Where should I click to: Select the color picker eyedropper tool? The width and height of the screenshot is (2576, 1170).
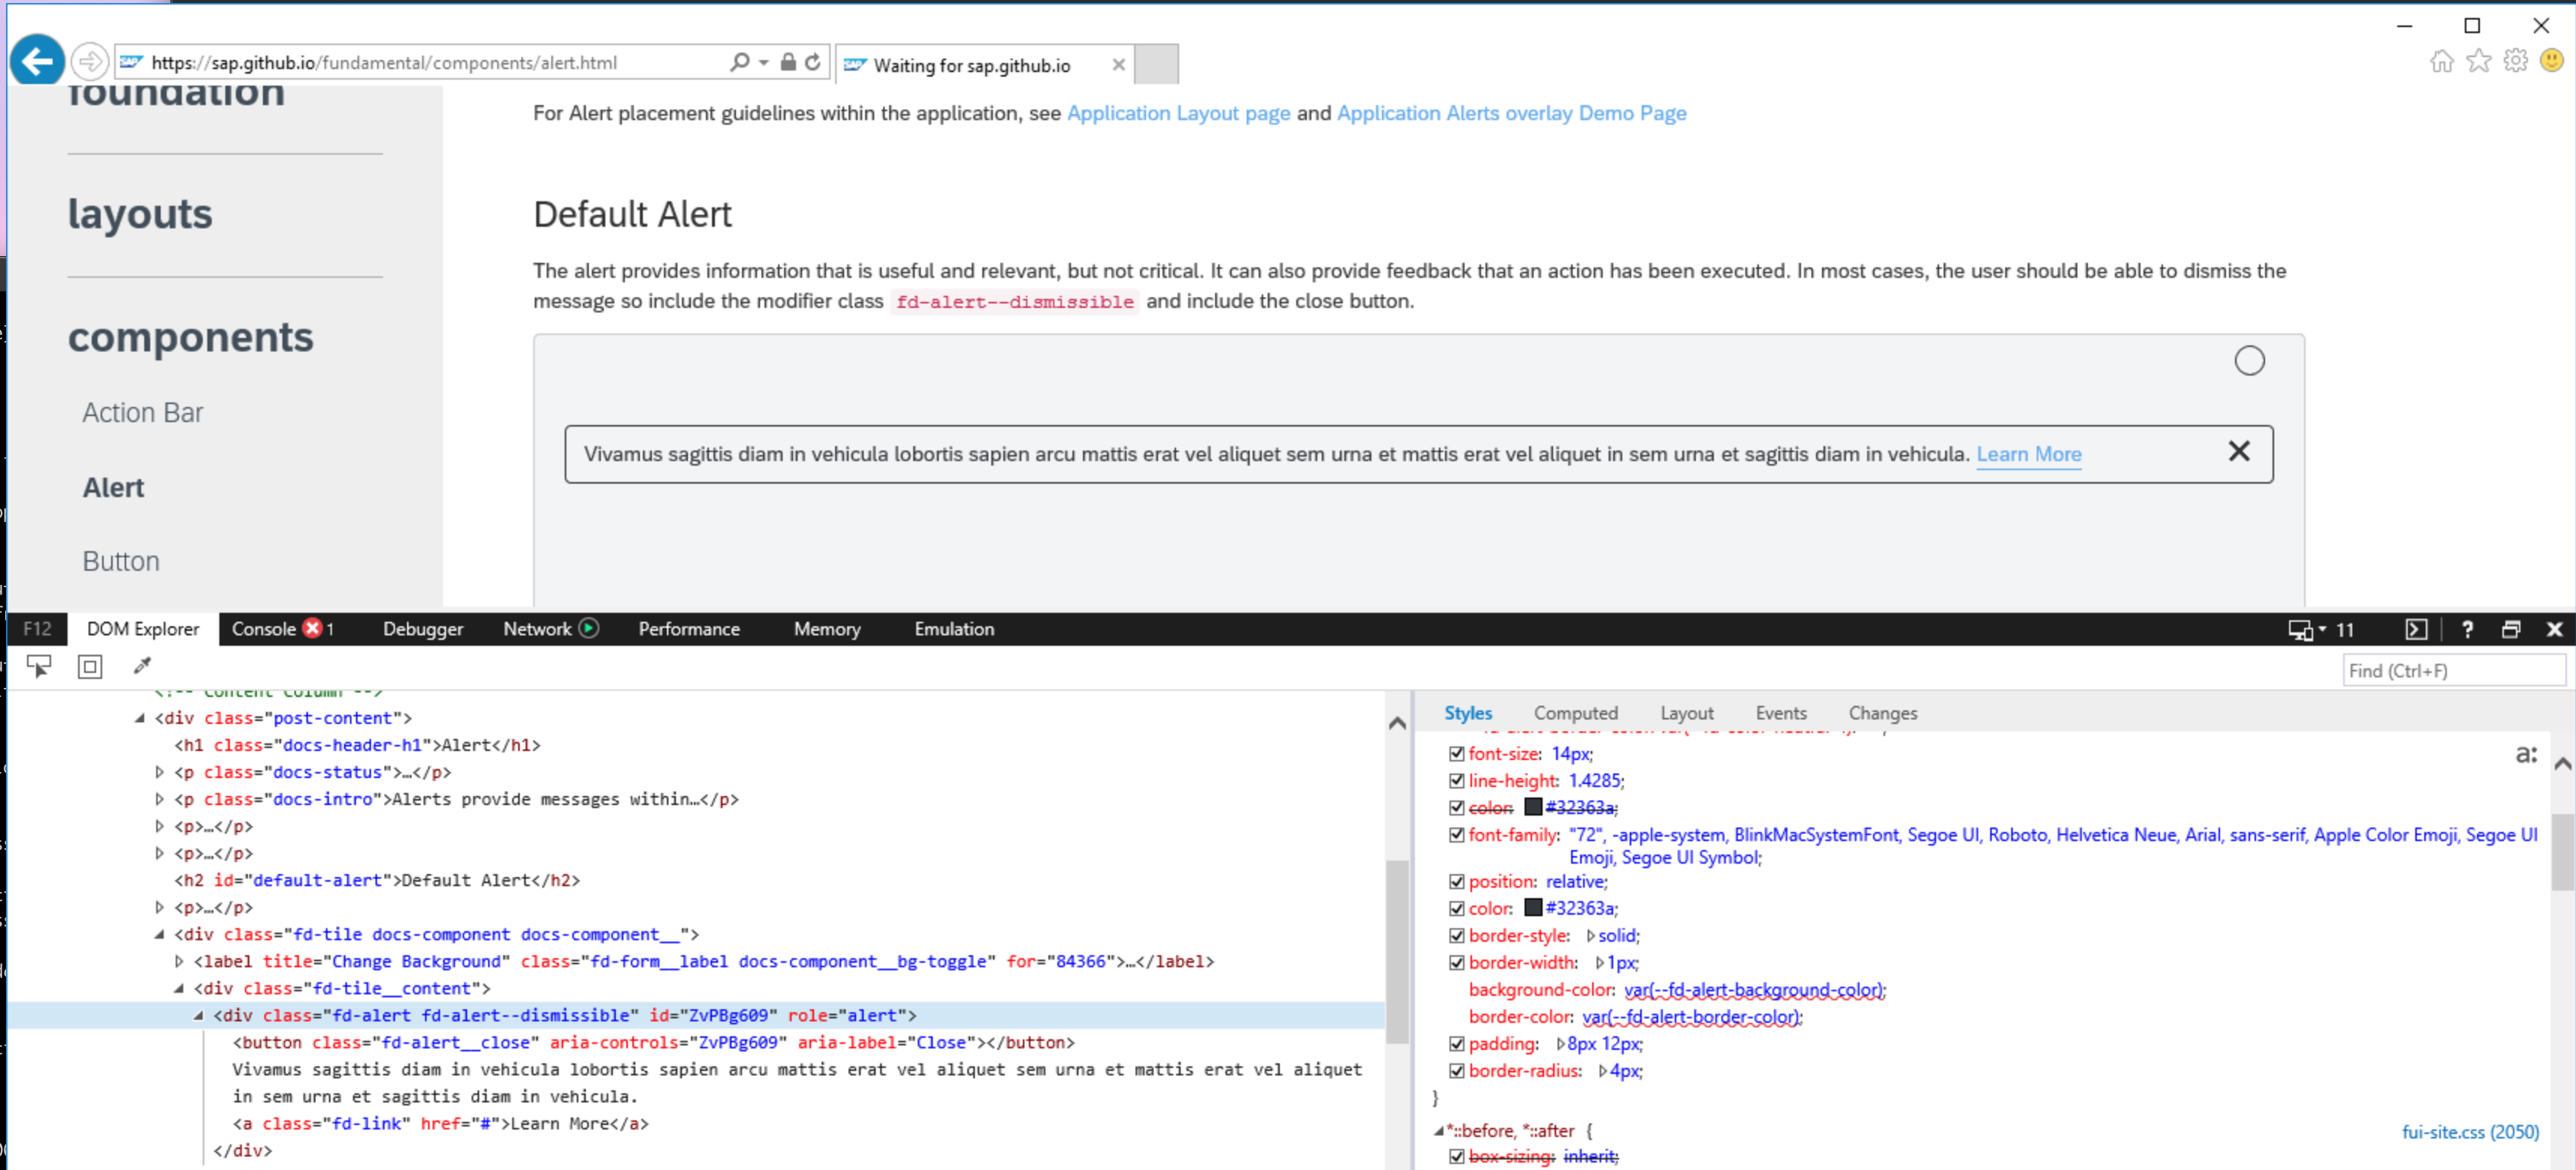(142, 665)
